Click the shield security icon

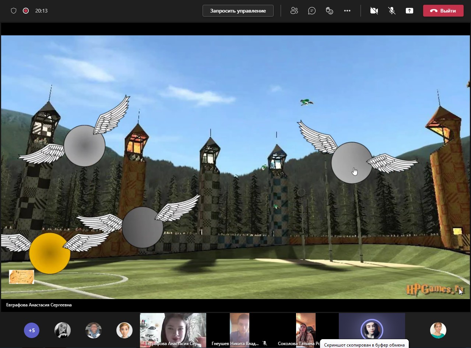coord(14,11)
